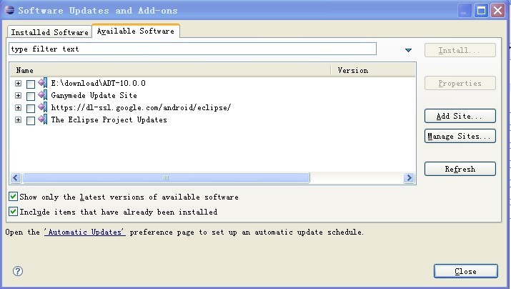Click the icon beside the dl-ssl.google.com site
511x289 pixels.
pyautogui.click(x=42, y=107)
